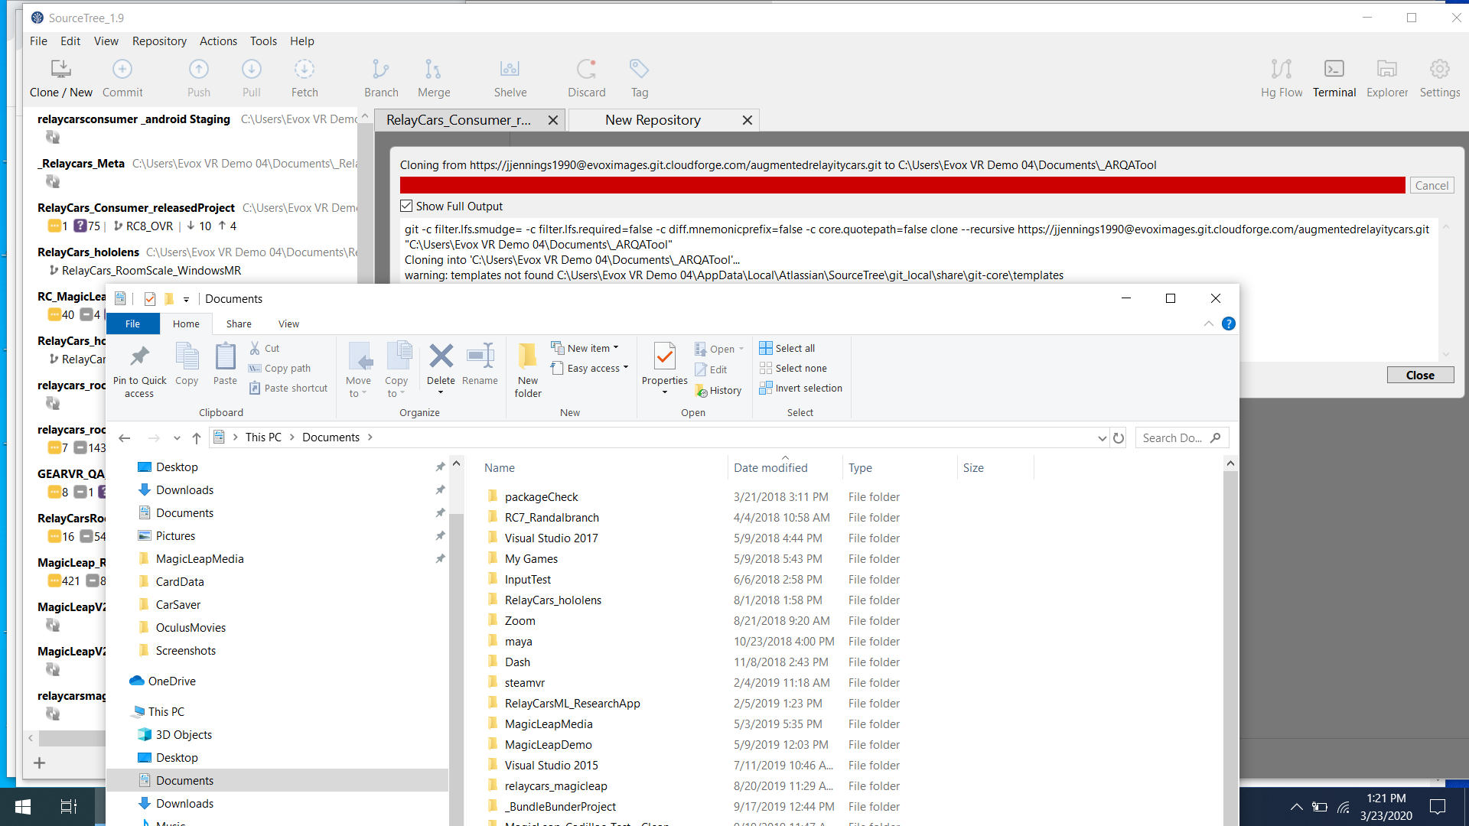This screenshot has width=1469, height=826.
Task: Open the Actions menu in SourceTree
Action: (218, 41)
